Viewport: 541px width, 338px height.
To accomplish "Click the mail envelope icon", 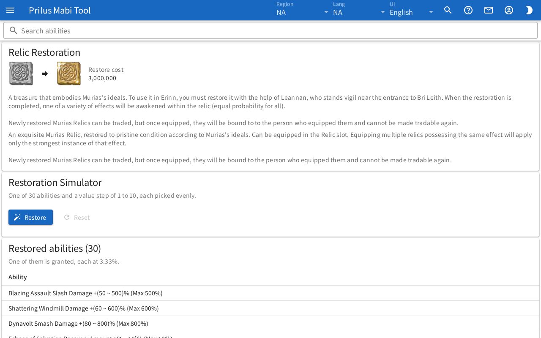I will point(489,10).
